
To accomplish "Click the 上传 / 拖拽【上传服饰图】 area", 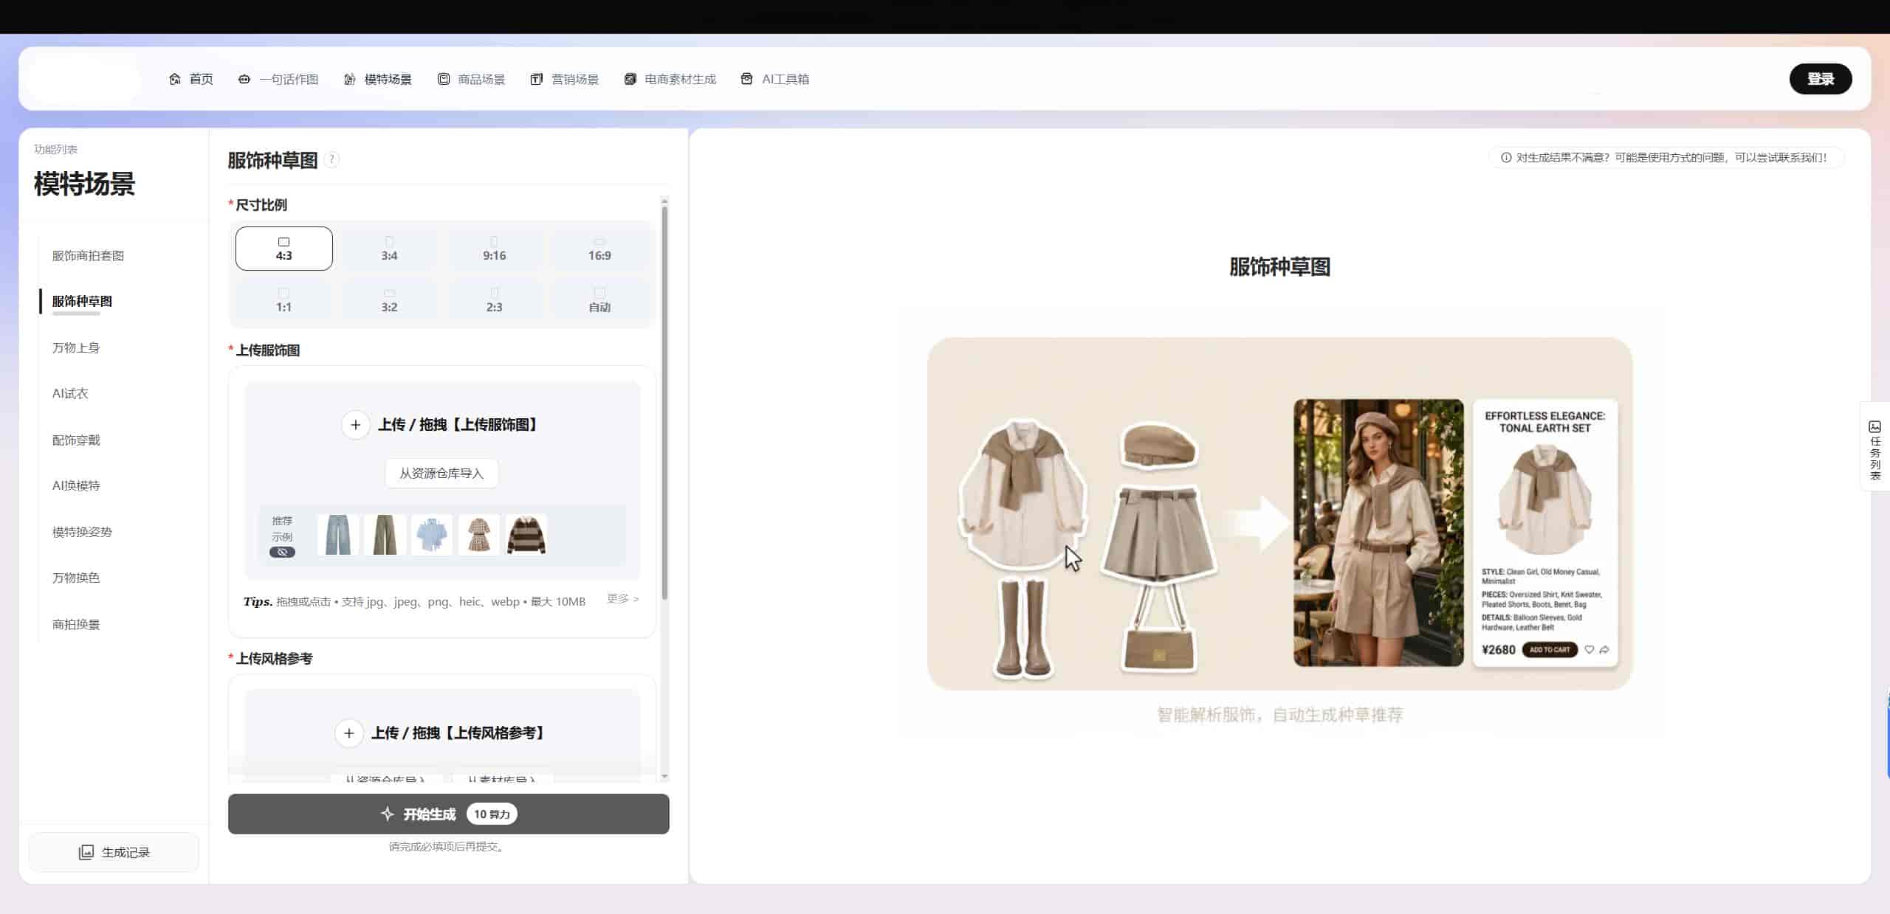I will point(442,425).
